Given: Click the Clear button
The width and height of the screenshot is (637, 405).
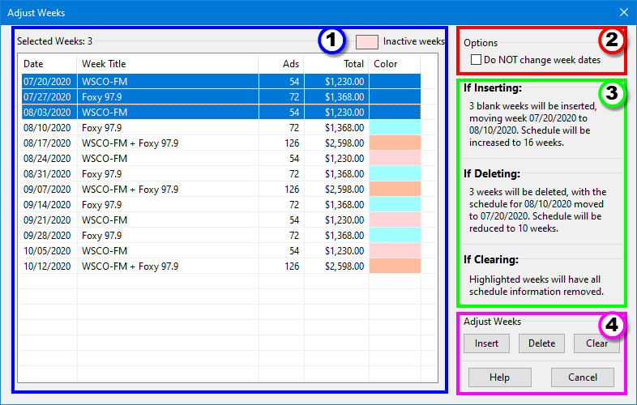Looking at the screenshot, I should point(596,343).
